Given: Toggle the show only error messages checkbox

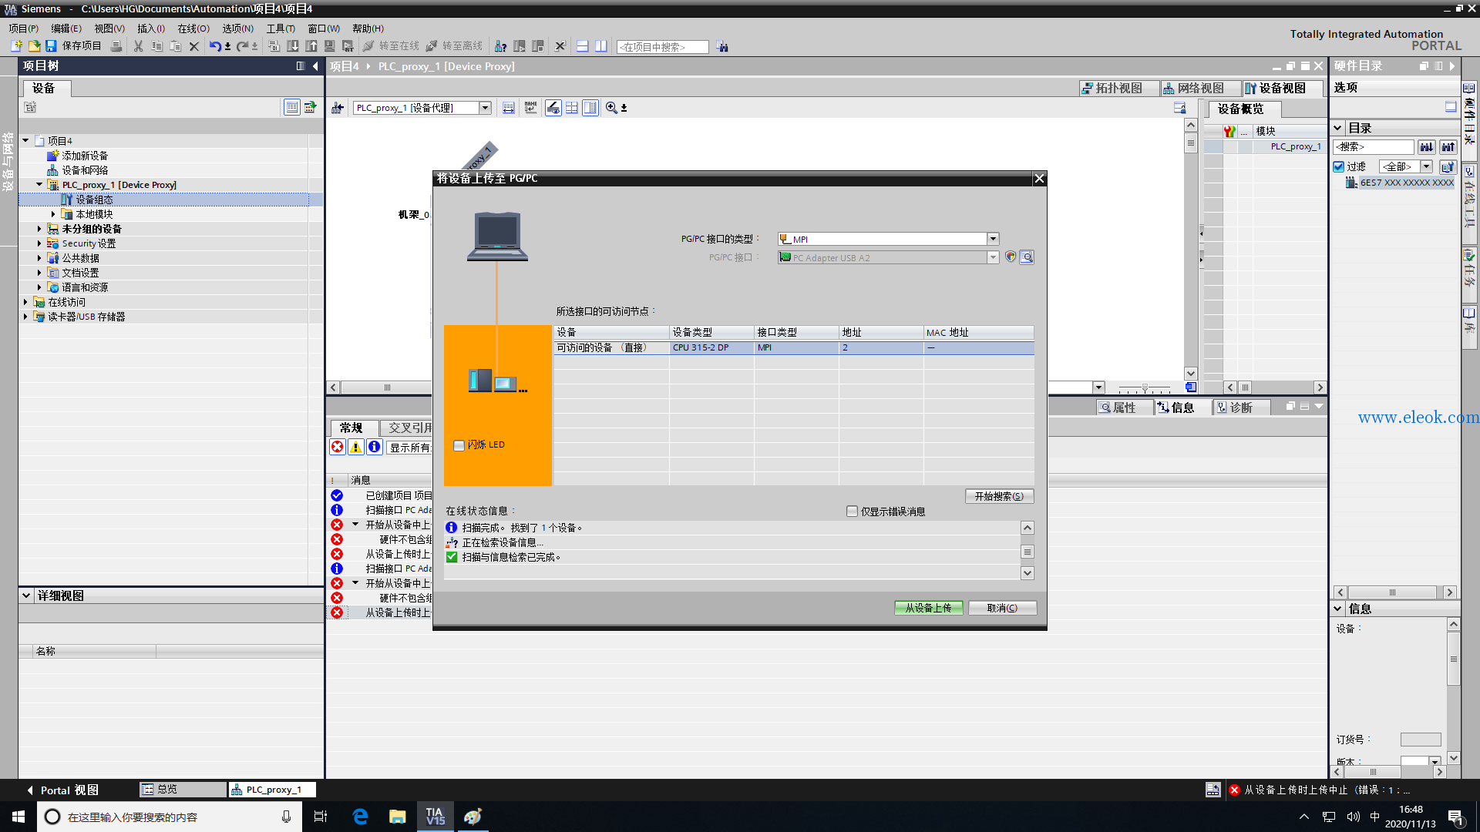Looking at the screenshot, I should pyautogui.click(x=852, y=512).
